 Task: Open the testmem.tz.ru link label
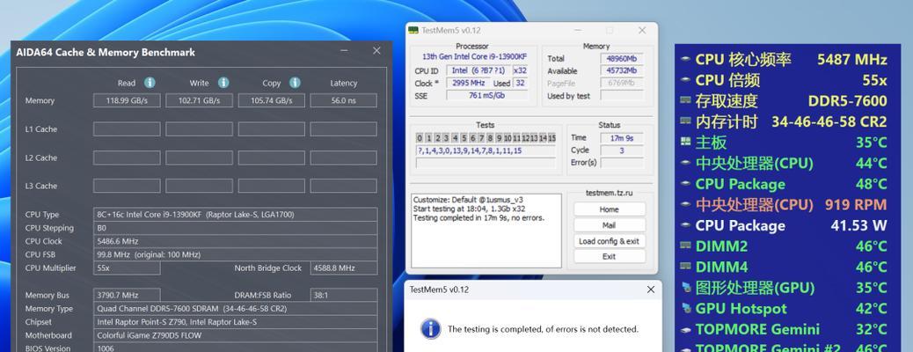click(609, 193)
